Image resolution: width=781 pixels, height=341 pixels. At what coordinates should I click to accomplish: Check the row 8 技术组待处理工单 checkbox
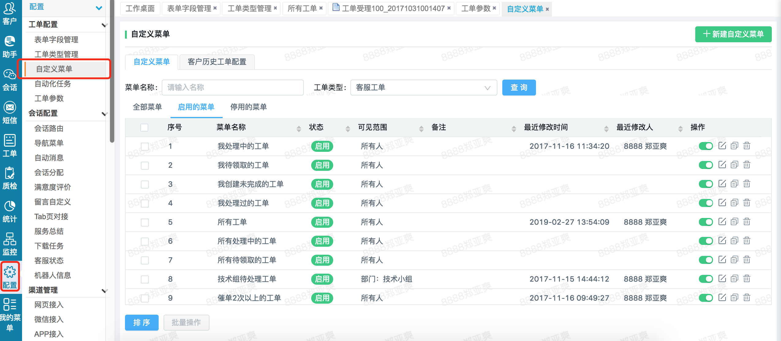(x=145, y=279)
